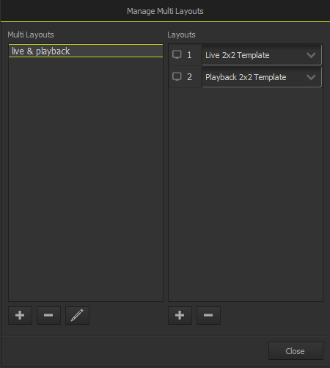
Task: Click the monitor 1 icon
Action: (177, 54)
